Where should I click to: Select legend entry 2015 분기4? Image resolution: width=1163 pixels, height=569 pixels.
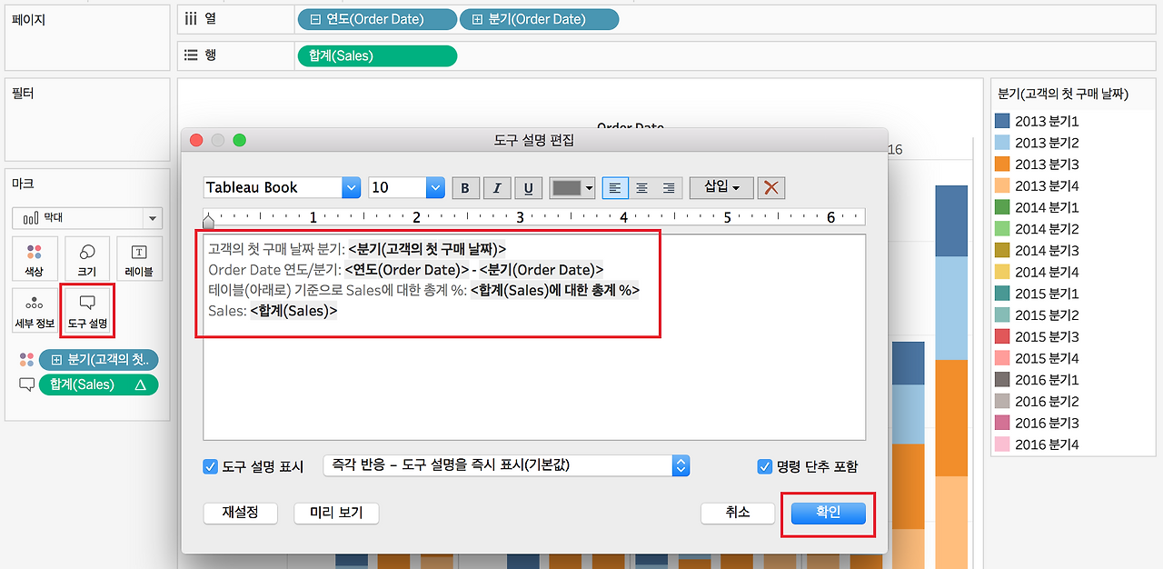pyautogui.click(x=1047, y=358)
